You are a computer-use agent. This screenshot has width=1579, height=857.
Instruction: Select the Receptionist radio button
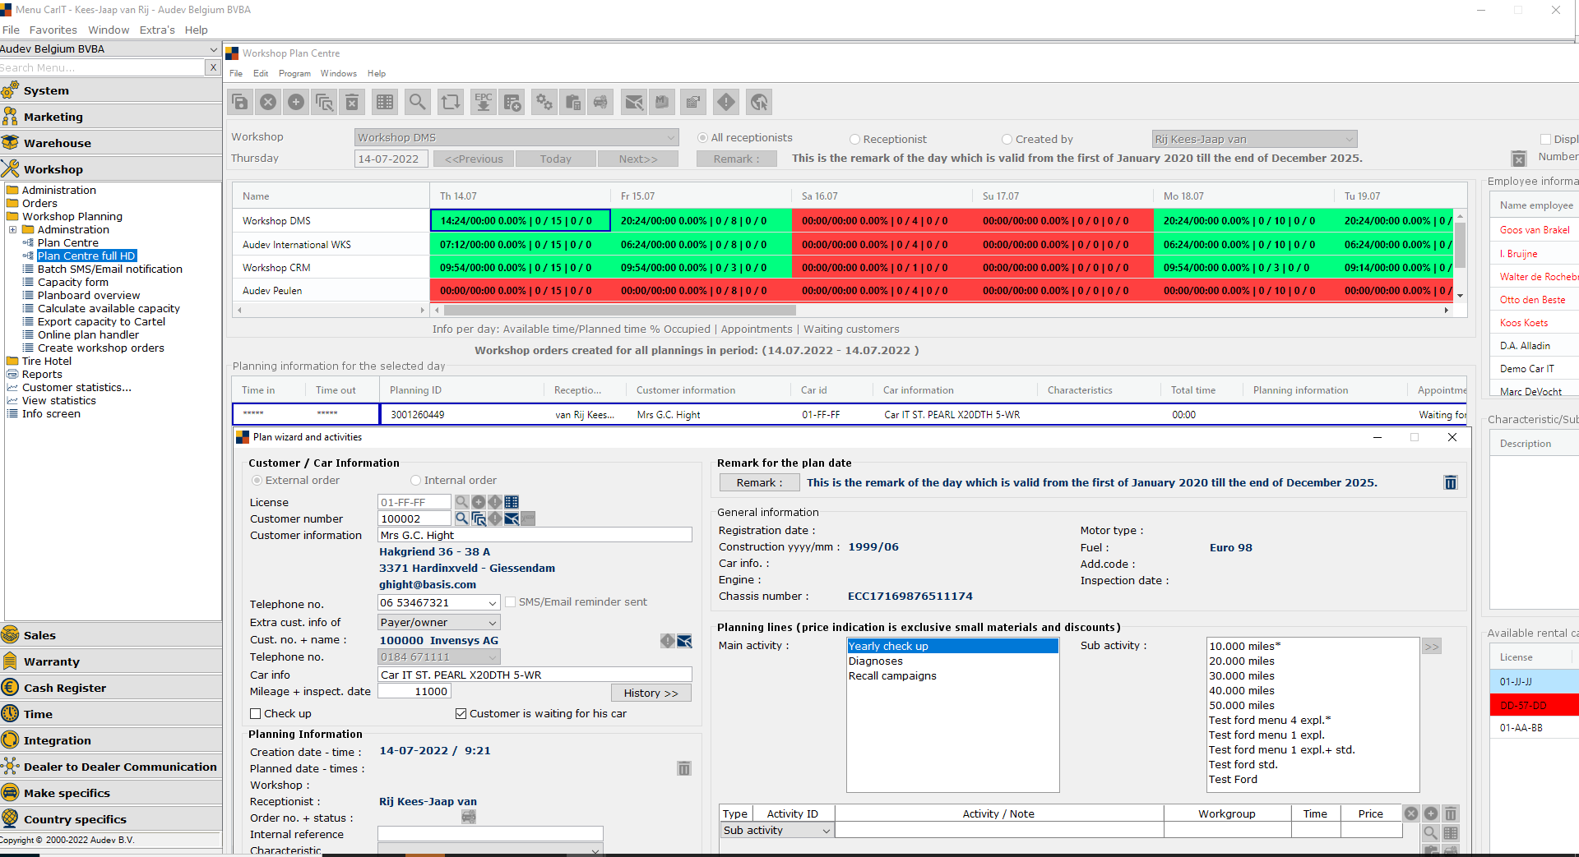pos(854,140)
